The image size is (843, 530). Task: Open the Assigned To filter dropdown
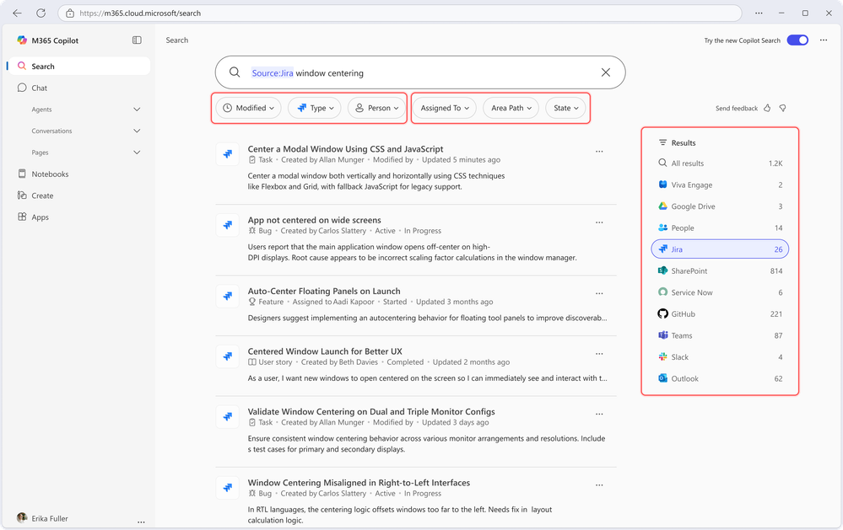(x=445, y=108)
